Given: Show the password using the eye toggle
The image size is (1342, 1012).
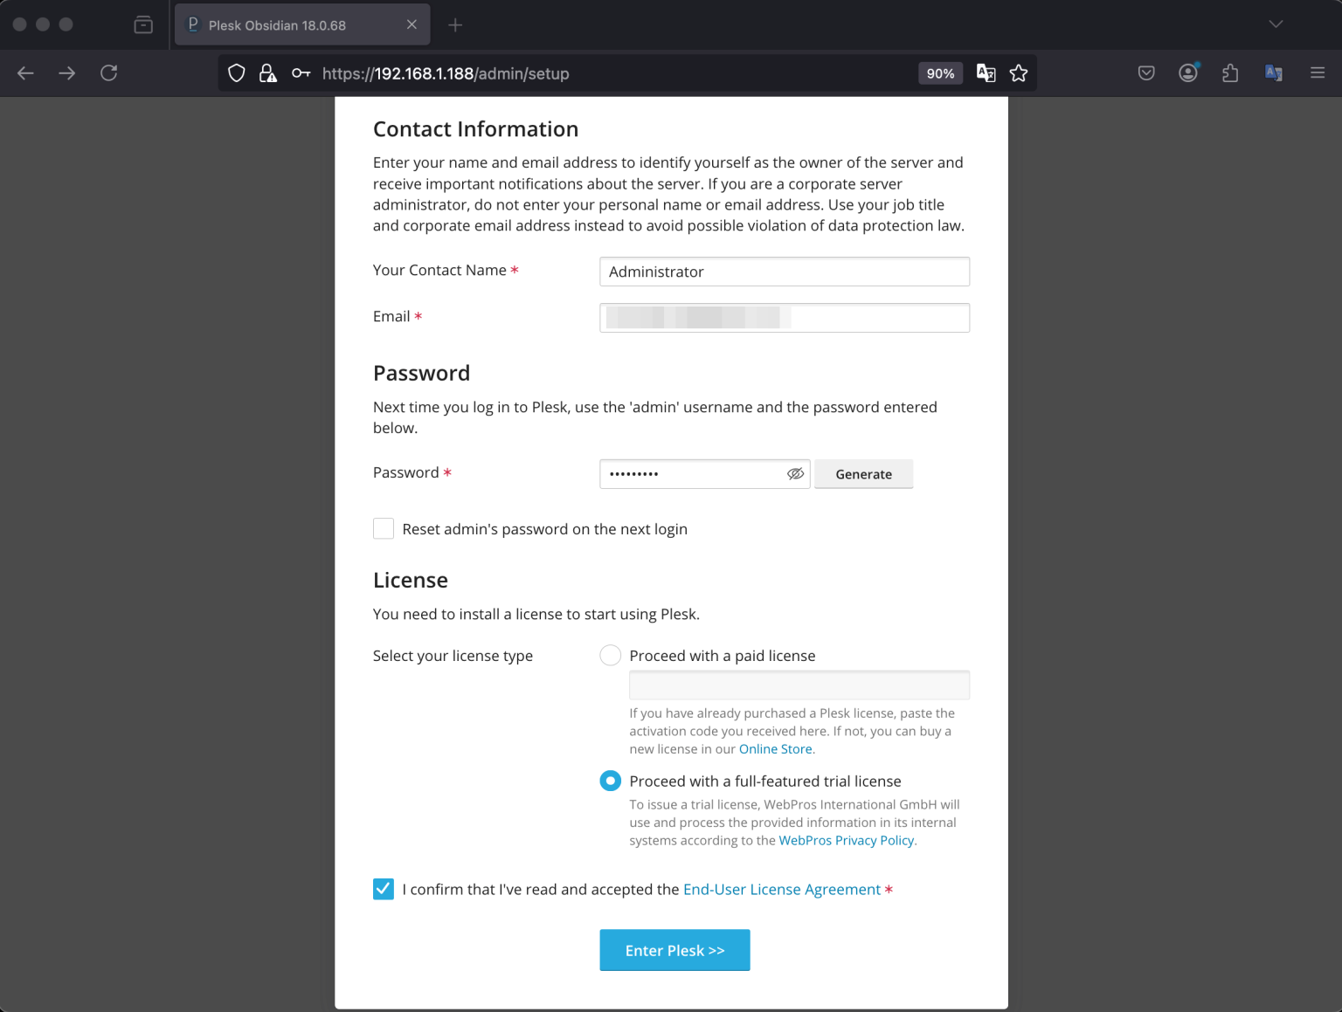Looking at the screenshot, I should coord(795,473).
